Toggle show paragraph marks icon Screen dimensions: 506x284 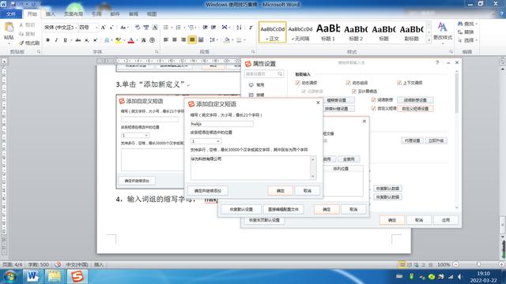[x=251, y=28]
